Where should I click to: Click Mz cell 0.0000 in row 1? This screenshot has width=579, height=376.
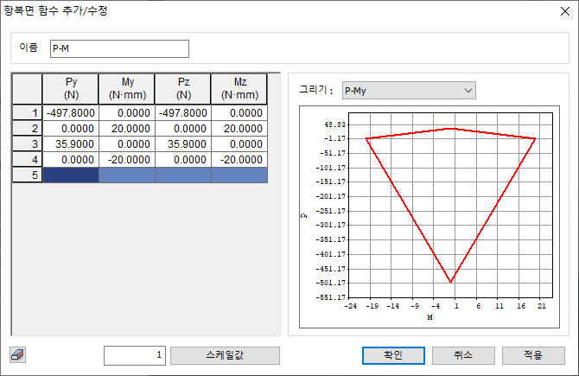tap(239, 112)
